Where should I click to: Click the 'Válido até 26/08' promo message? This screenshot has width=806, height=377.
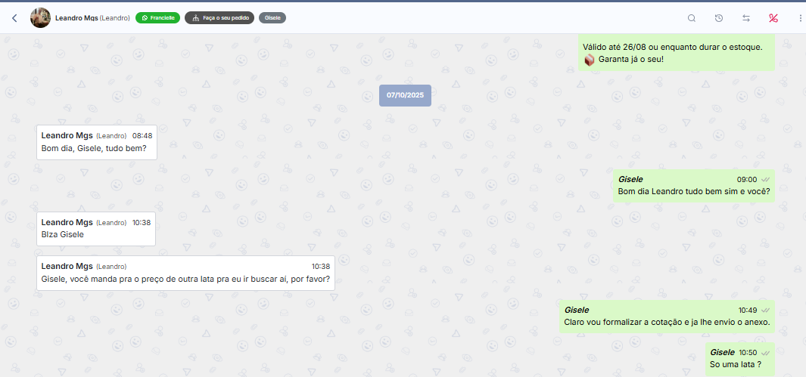click(x=676, y=47)
